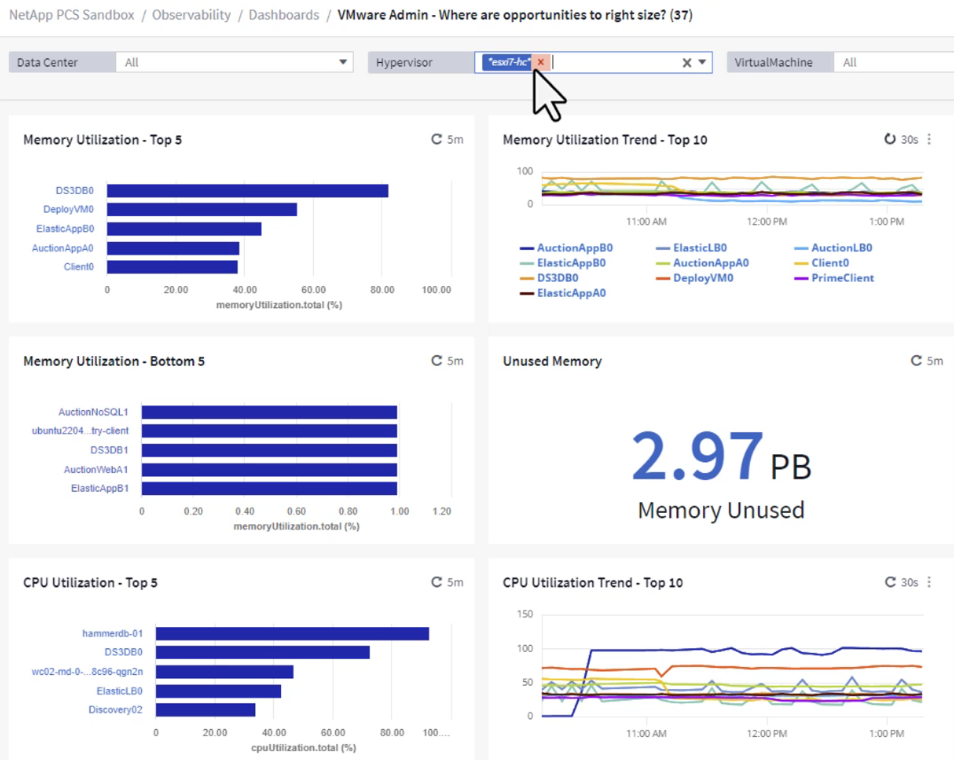Click refresh icon on Memory Utilization Trend
This screenshot has width=954, height=760.
click(891, 139)
